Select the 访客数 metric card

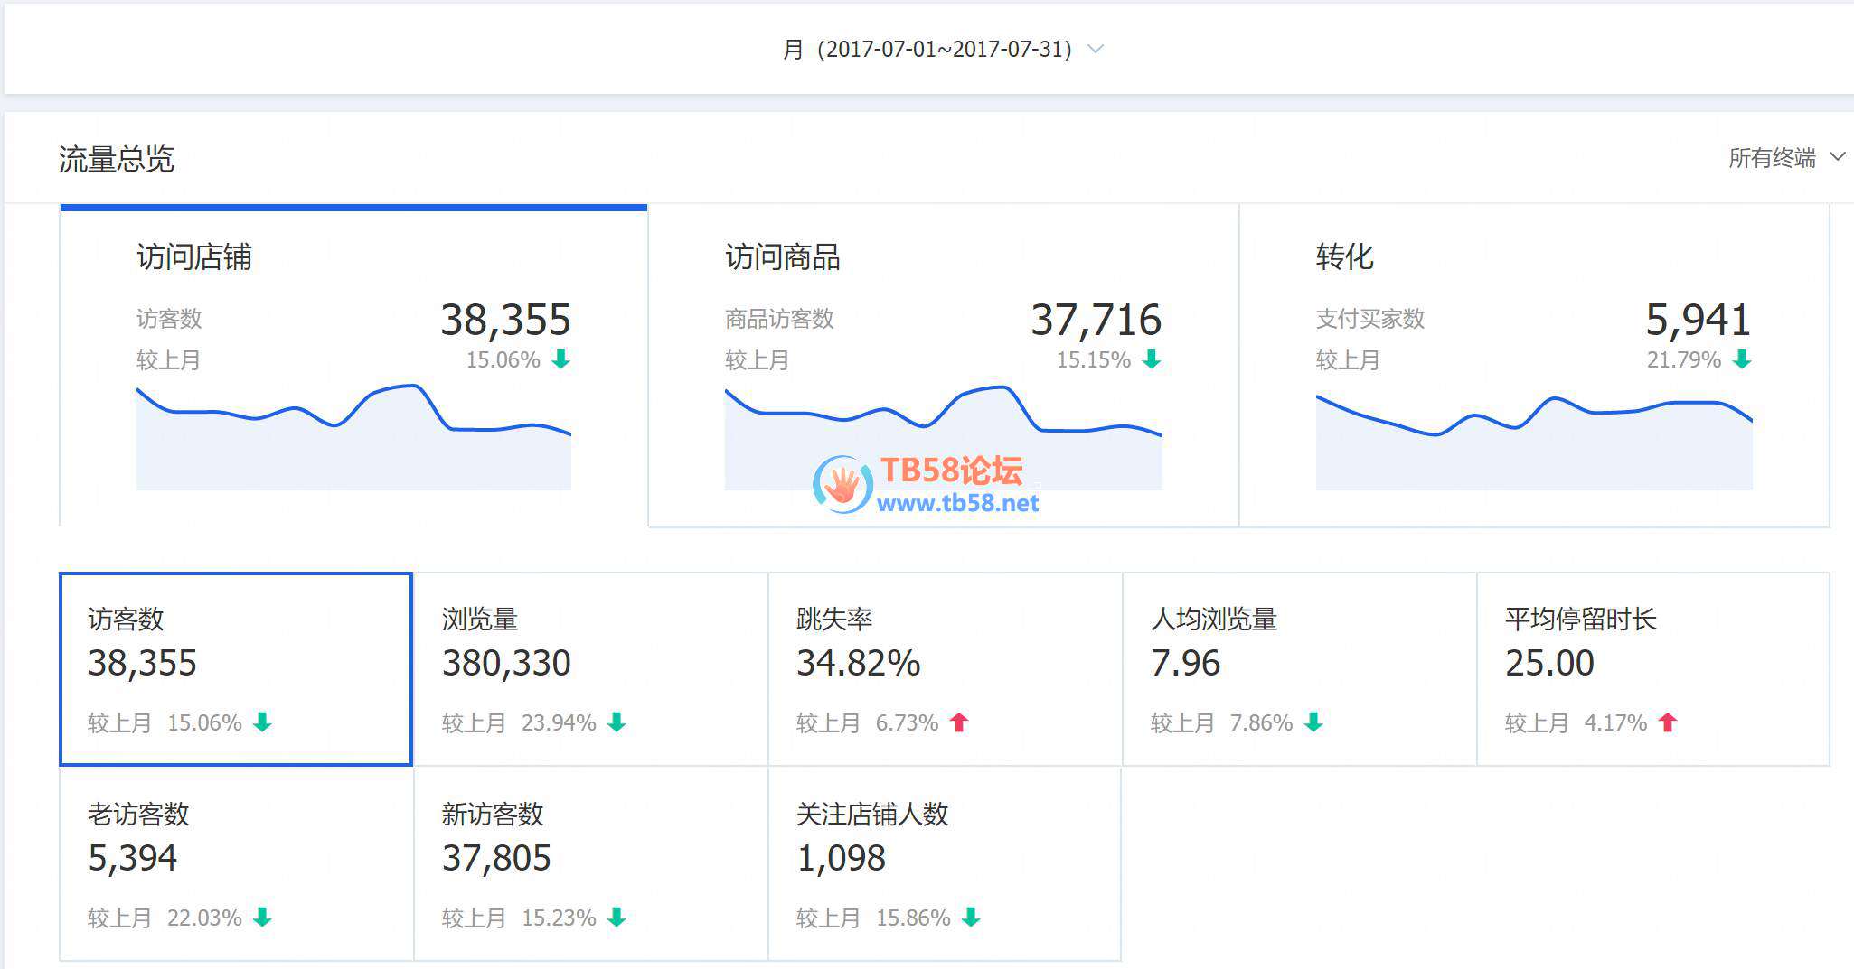pyautogui.click(x=236, y=668)
